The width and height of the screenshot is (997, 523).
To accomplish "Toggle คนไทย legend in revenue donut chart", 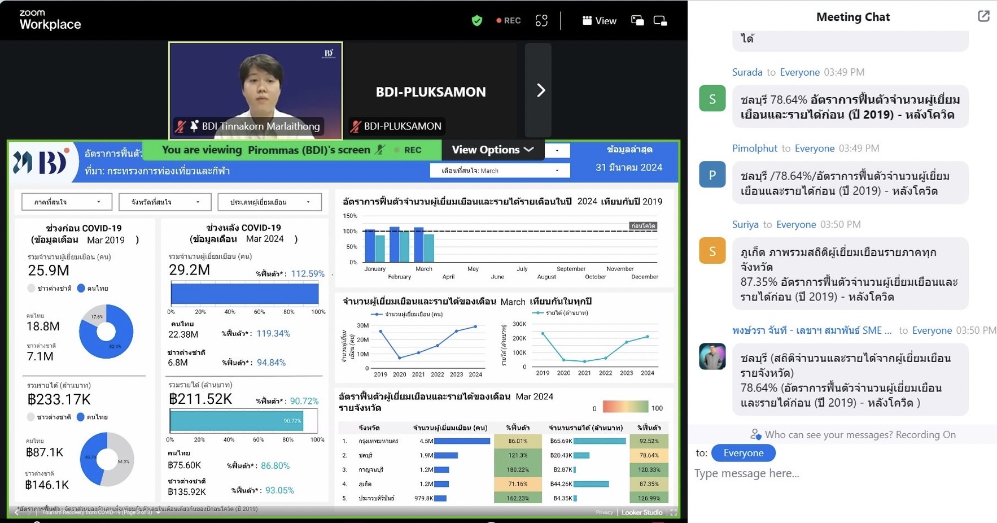I will [93, 417].
